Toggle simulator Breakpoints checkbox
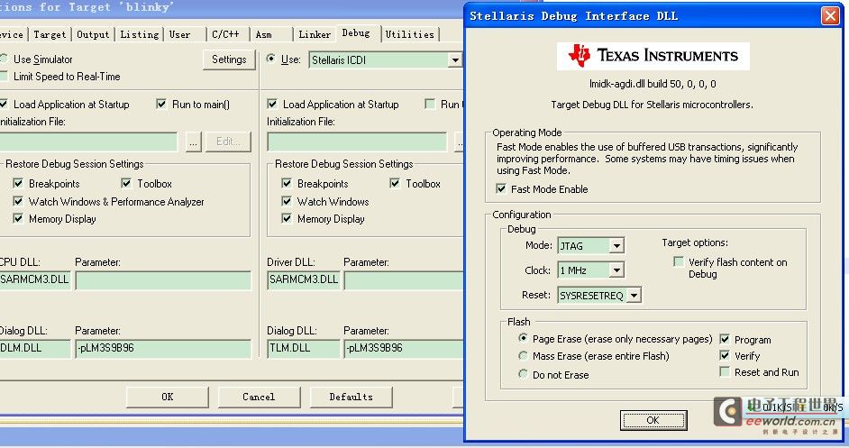Viewport: 849px width, 448px height. (18, 183)
